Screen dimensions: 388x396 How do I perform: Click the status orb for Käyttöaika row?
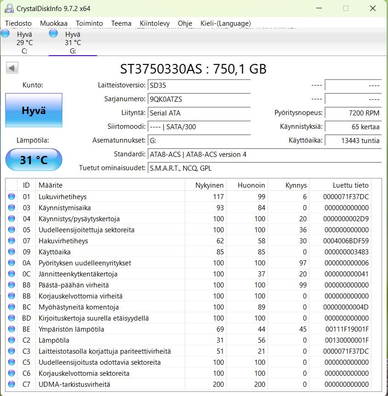pos(11,252)
